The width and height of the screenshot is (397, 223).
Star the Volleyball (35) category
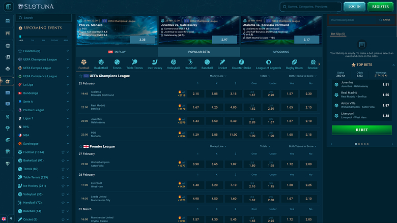point(63,194)
